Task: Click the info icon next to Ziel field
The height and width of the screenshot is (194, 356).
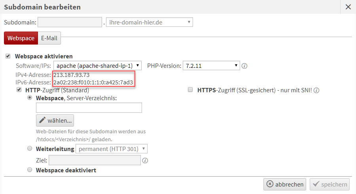Action: (145, 160)
